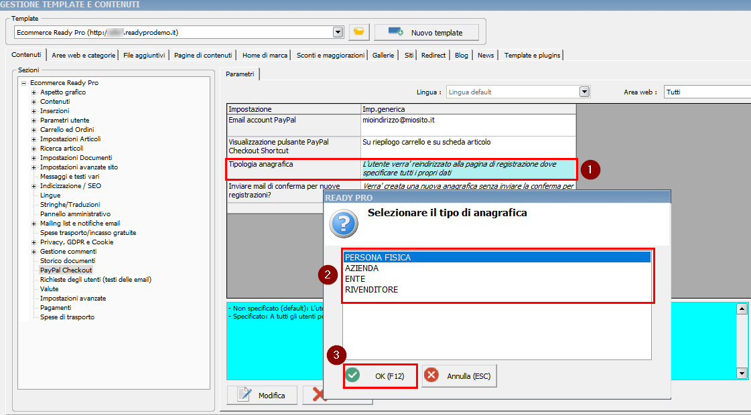Open the Gallerie tab
Screen dimensions: 751x415
tap(383, 55)
